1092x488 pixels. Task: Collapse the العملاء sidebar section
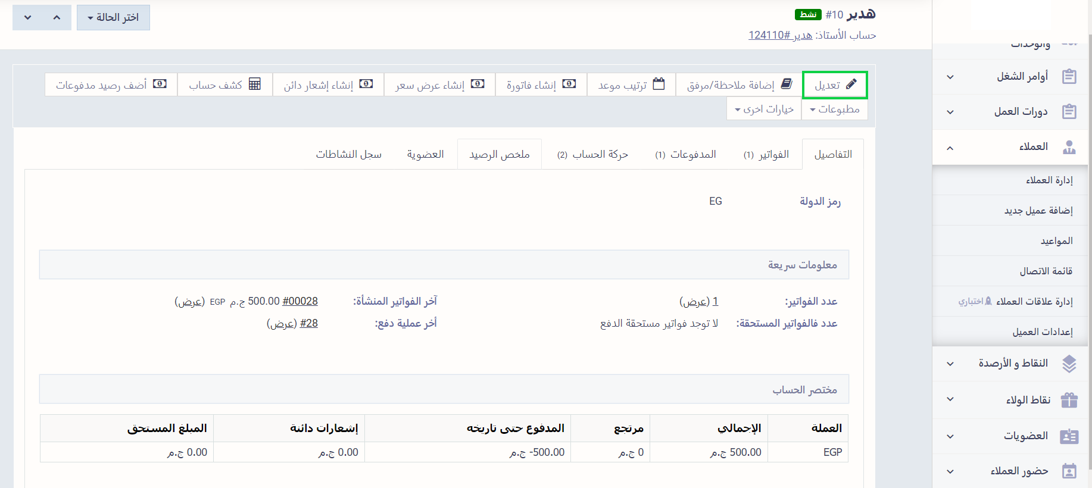[950, 148]
